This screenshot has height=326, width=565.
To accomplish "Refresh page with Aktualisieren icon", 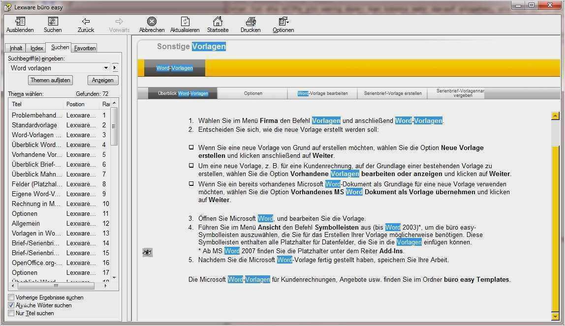I will 185,22.
